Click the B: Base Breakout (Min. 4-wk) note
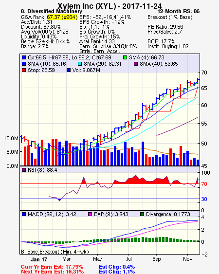This screenshot has width=219, height=274. pyautogui.click(x=55, y=252)
